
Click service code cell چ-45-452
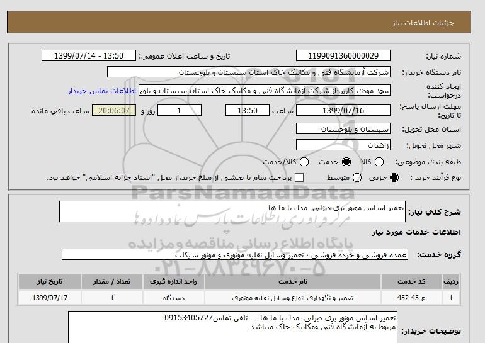[411, 298]
